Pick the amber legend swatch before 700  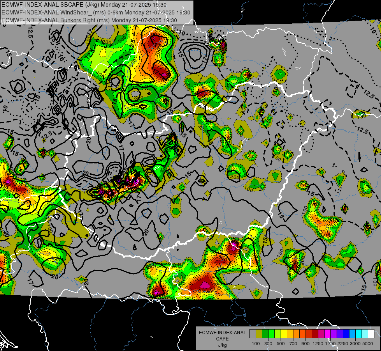[x=290, y=333]
